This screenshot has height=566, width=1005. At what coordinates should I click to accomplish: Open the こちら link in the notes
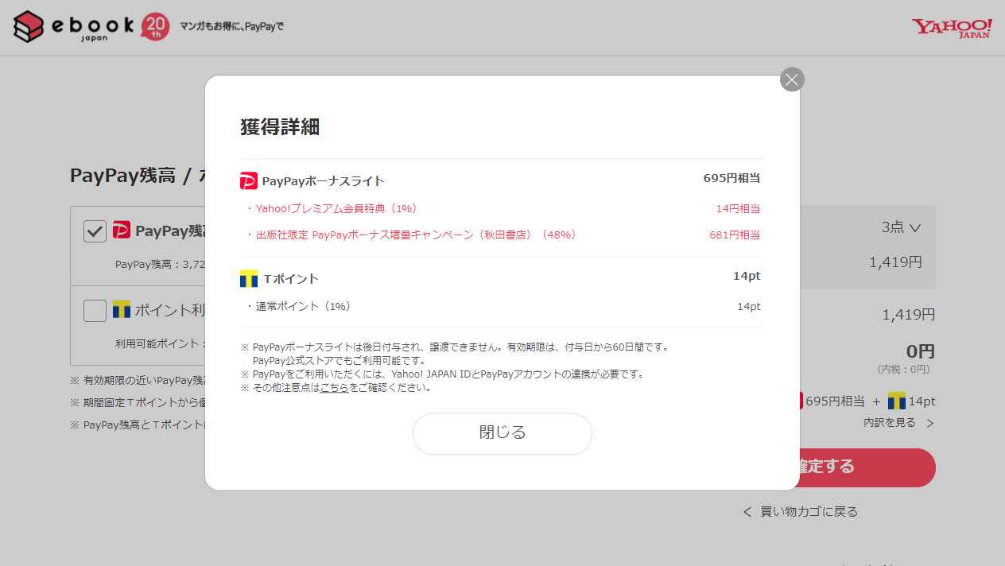[334, 388]
